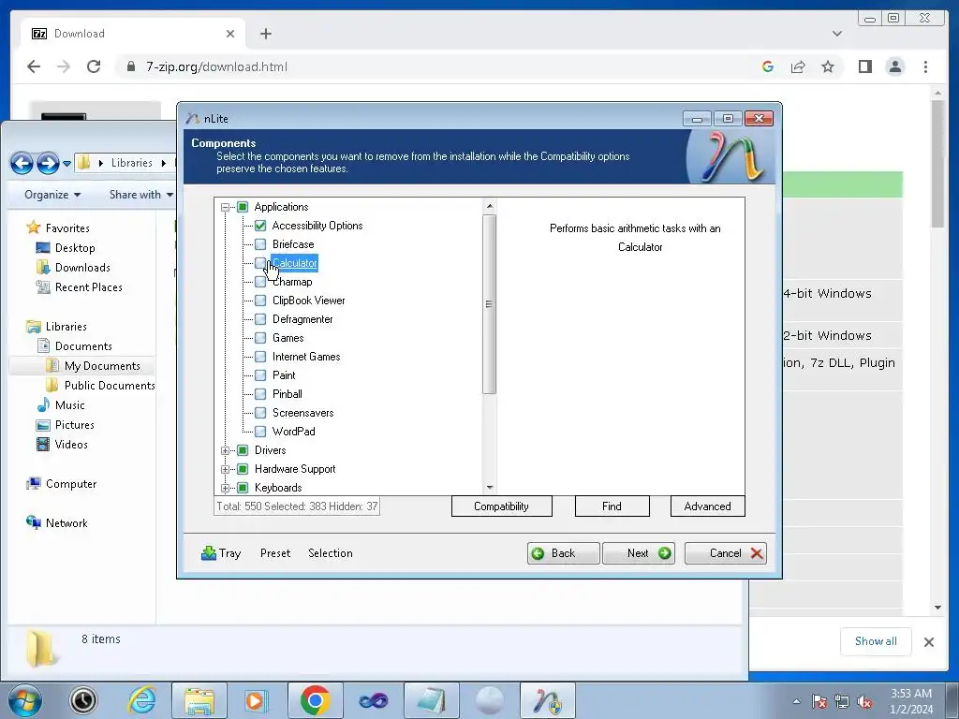Open Windows Explorer from the taskbar
This screenshot has height=719, width=959.
pyautogui.click(x=199, y=700)
